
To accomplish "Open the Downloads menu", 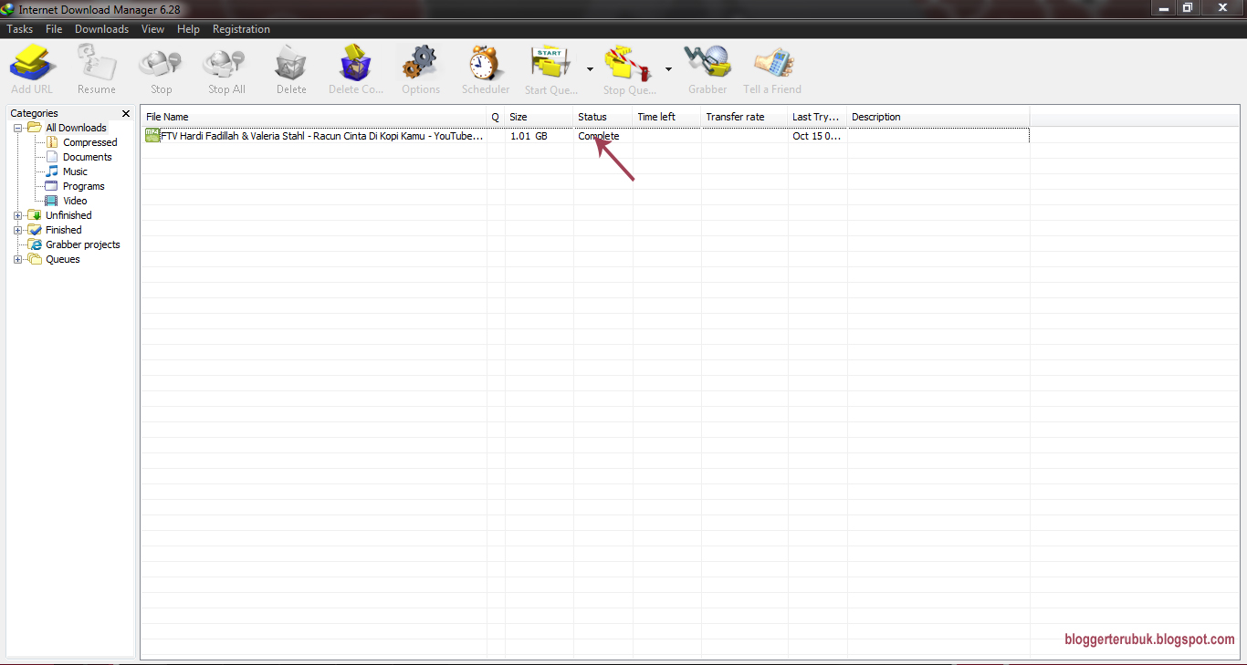I will tap(101, 29).
